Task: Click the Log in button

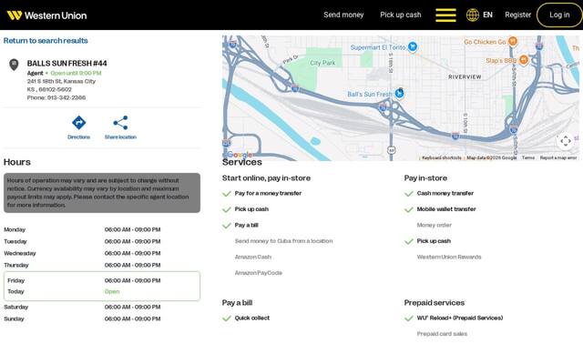Action: [559, 15]
